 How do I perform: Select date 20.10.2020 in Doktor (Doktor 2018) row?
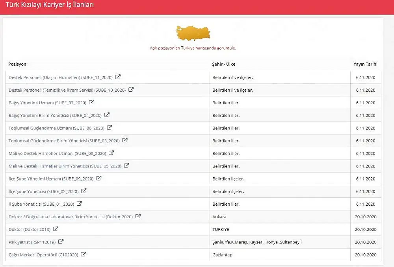[366, 230]
